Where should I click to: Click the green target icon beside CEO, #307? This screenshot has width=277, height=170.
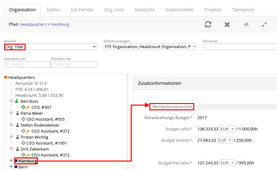[x=23, y=107]
